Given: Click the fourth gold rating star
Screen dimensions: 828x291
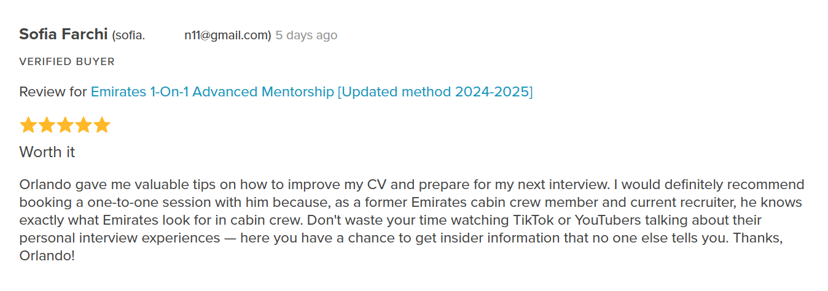Looking at the screenshot, I should click(x=84, y=125).
